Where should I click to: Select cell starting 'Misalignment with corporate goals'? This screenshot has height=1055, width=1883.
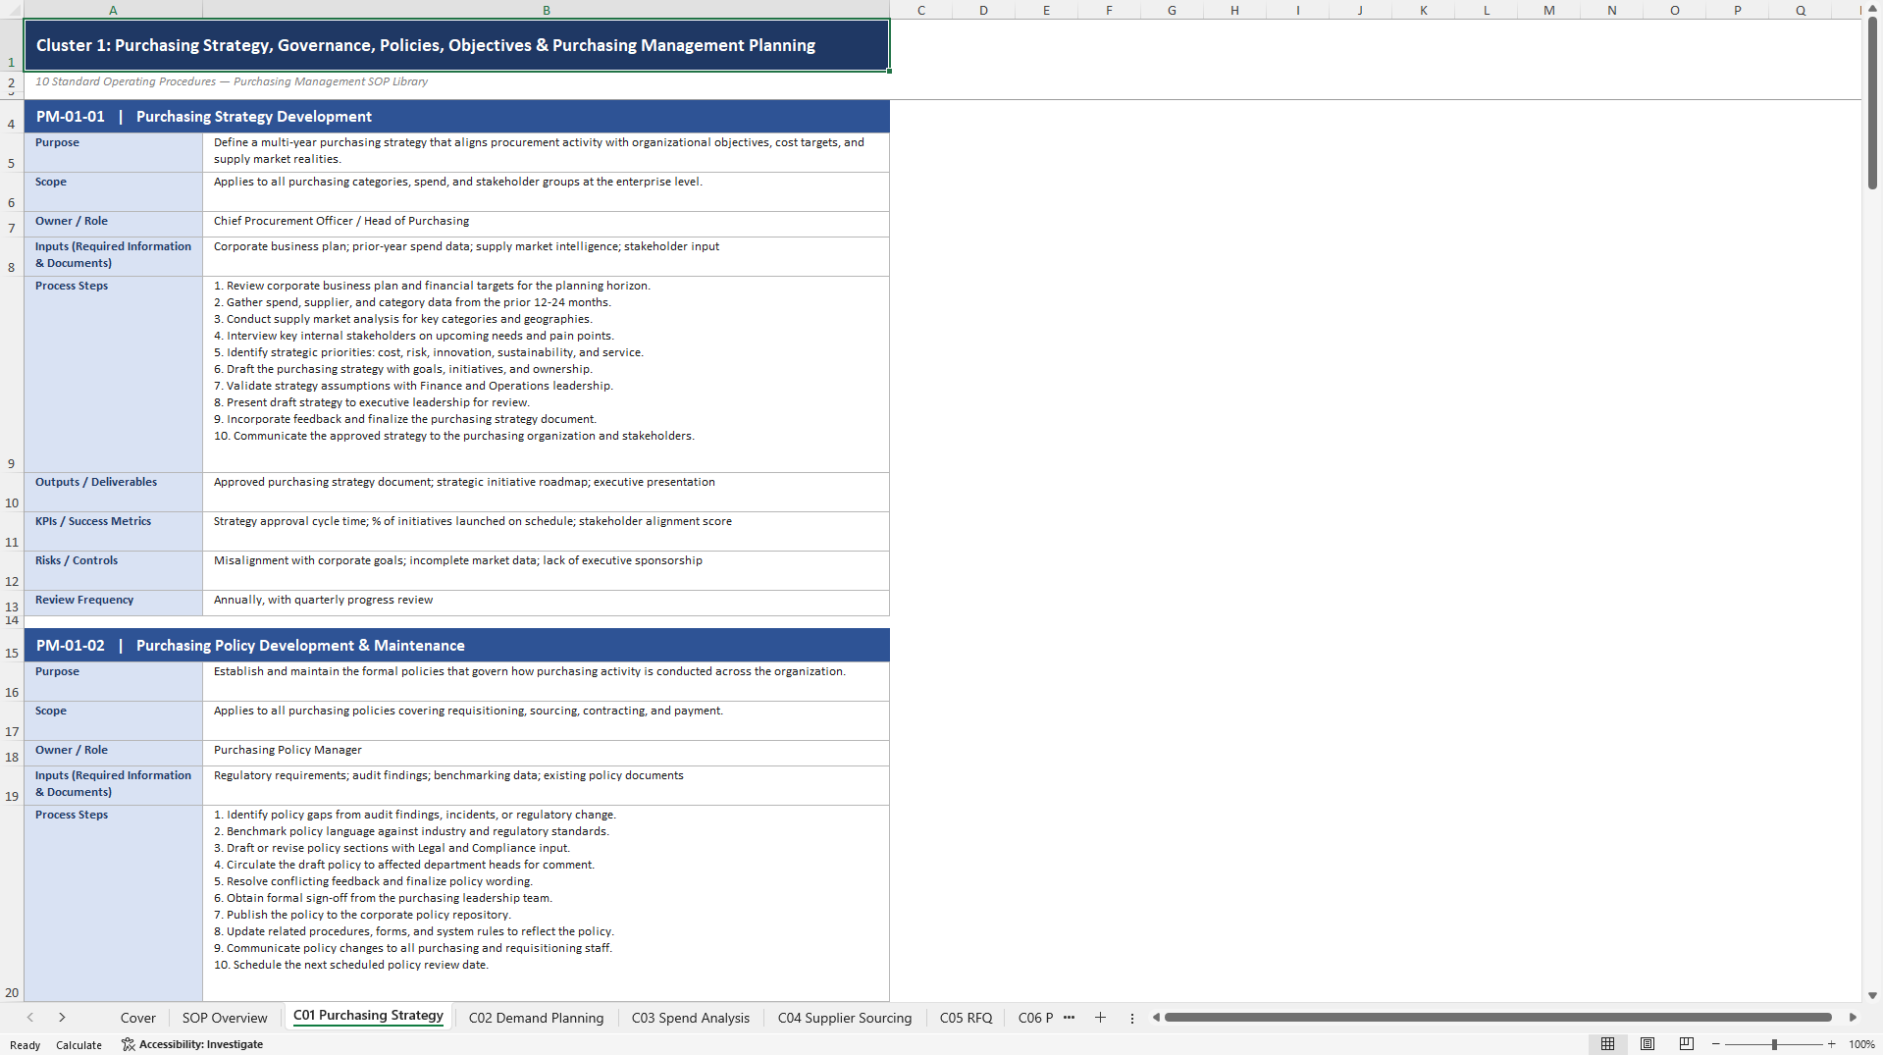pos(546,570)
